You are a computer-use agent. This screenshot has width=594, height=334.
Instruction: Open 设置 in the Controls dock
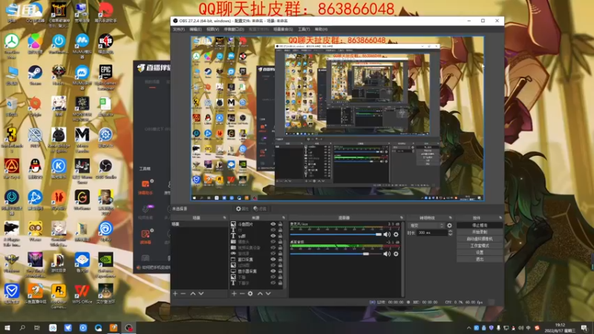(480, 252)
